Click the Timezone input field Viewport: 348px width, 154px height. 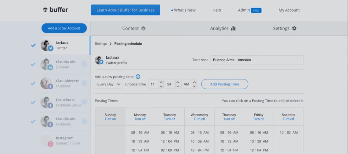[257, 60]
